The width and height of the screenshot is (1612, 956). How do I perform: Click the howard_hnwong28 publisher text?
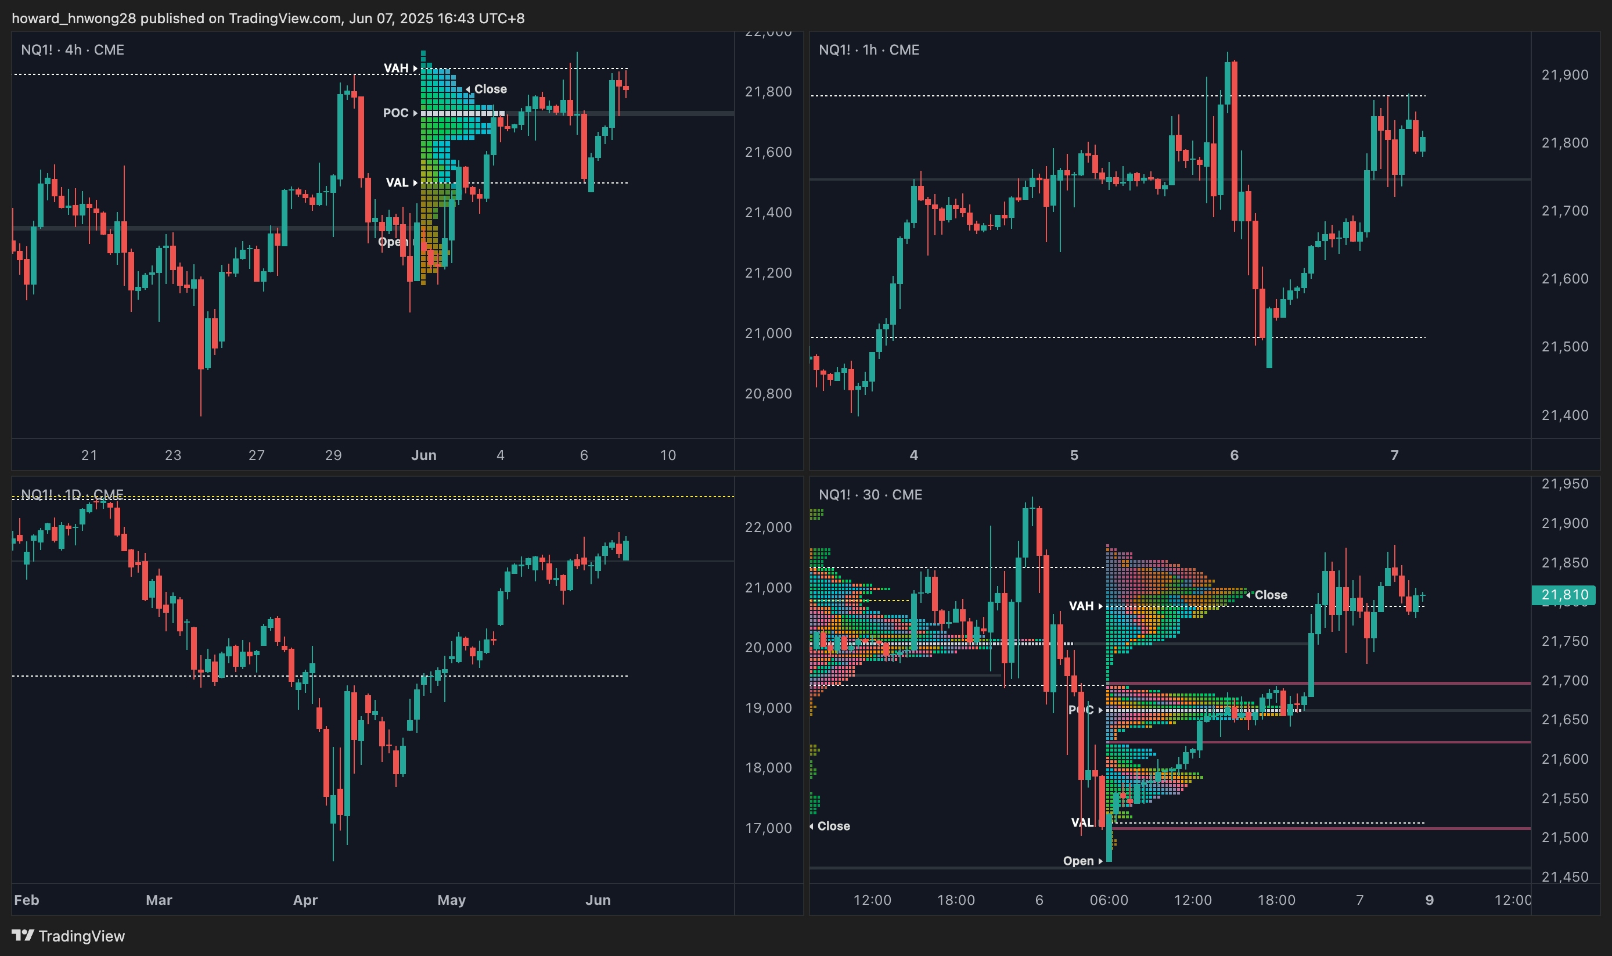(x=73, y=18)
